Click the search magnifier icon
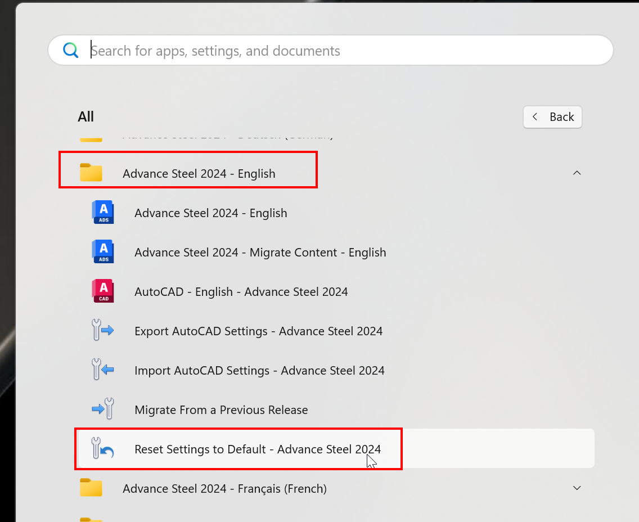The image size is (639, 522). coord(71,51)
